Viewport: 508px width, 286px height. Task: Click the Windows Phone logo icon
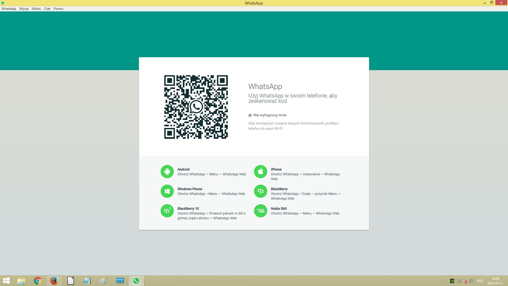pyautogui.click(x=167, y=191)
